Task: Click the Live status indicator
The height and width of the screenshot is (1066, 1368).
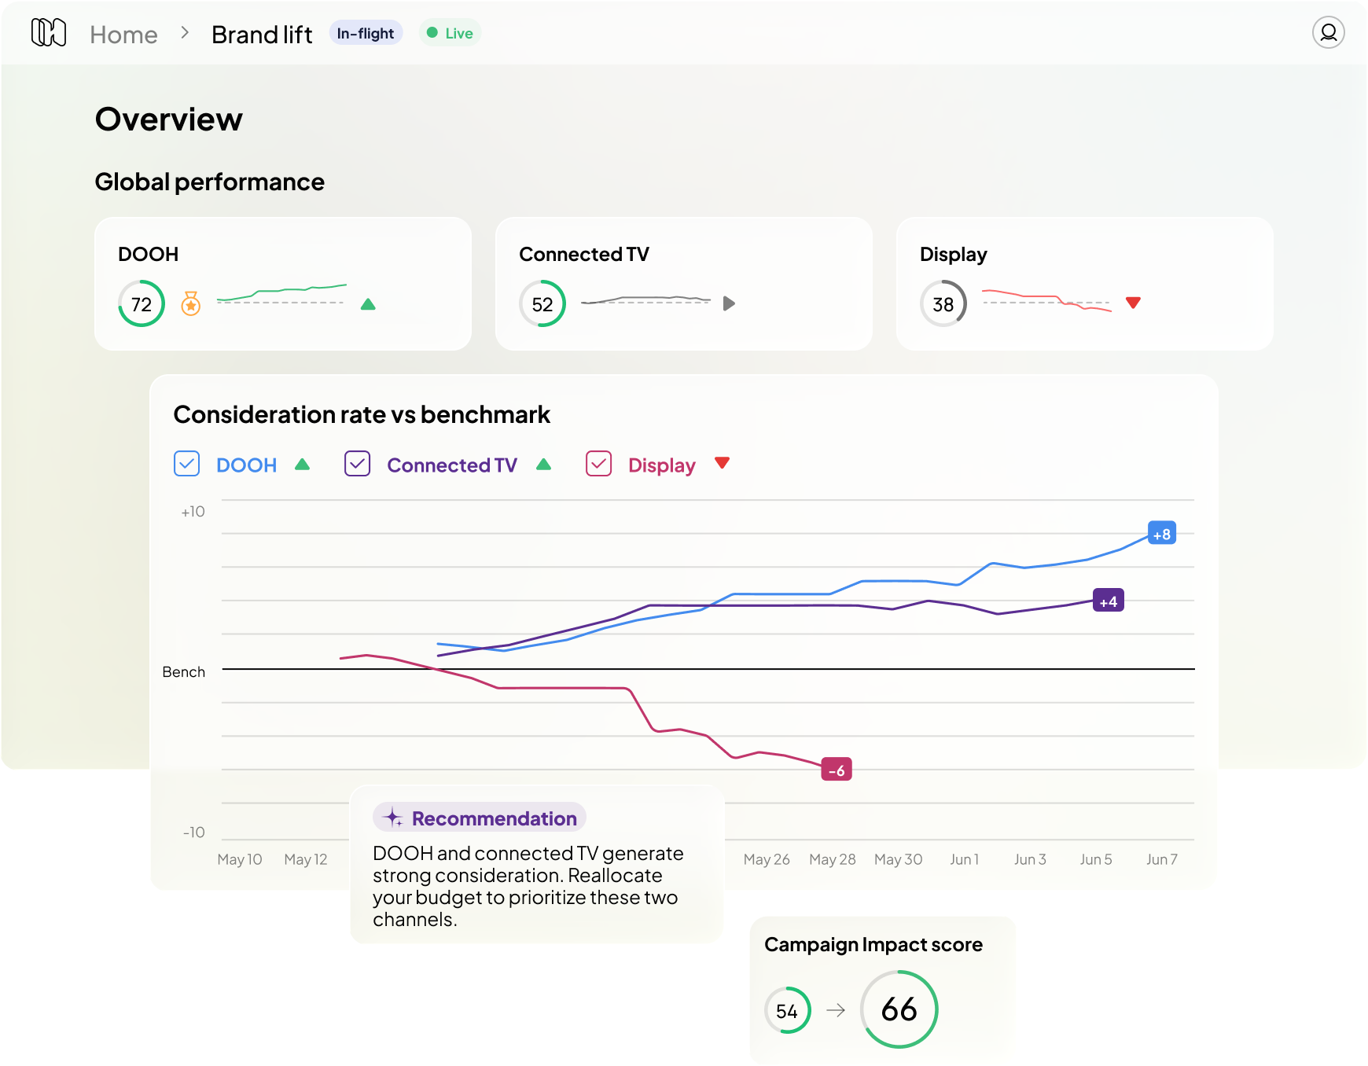Action: click(x=450, y=33)
